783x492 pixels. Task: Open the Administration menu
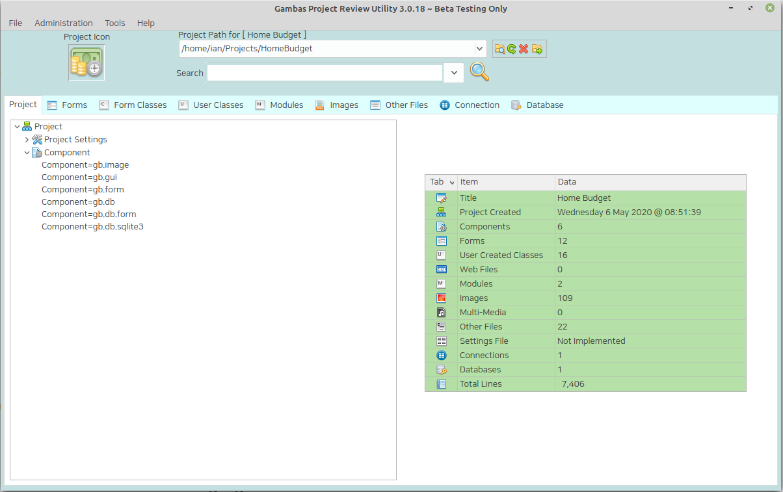(x=64, y=23)
